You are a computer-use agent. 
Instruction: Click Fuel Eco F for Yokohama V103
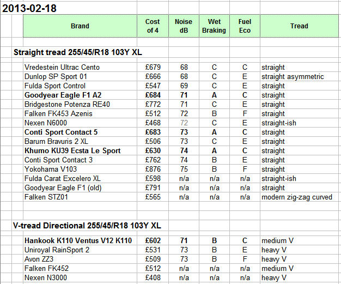pos(245,169)
